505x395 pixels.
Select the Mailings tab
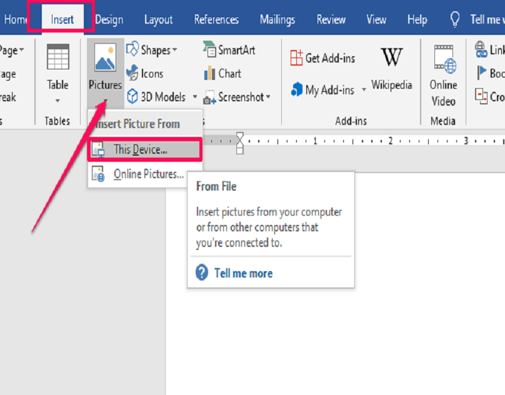pos(277,19)
